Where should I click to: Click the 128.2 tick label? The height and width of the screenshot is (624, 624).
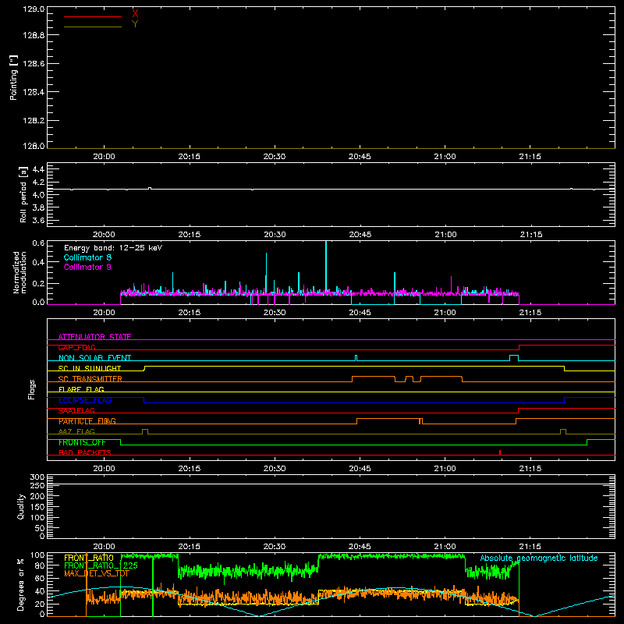(34, 121)
